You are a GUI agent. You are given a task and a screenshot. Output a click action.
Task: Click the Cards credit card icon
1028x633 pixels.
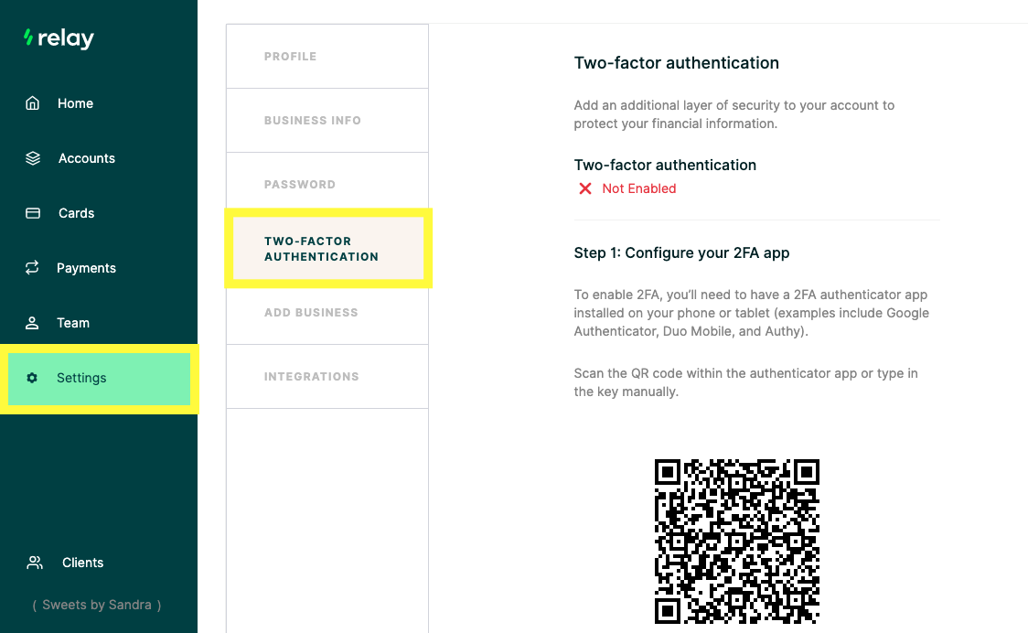[x=33, y=213]
